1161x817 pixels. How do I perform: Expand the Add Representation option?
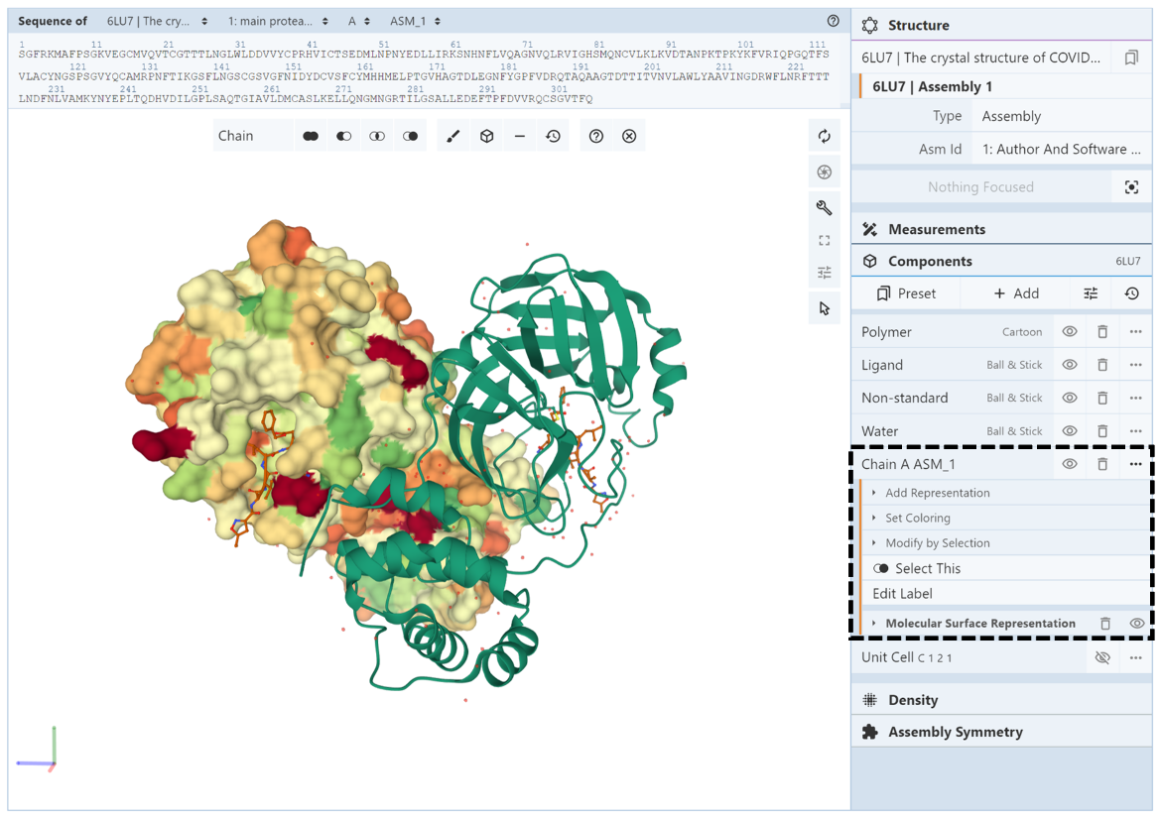[x=937, y=493]
